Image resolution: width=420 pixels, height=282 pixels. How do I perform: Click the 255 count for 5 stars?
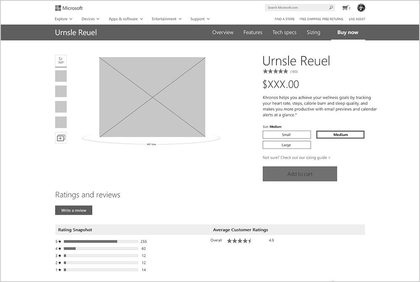[144, 241]
